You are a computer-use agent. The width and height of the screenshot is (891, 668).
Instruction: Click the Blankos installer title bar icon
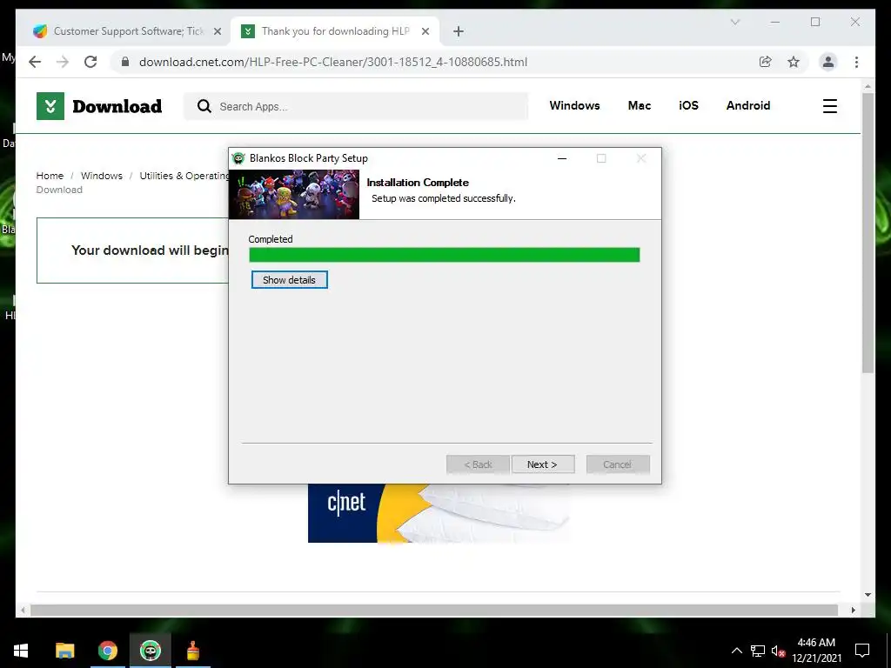tap(238, 158)
